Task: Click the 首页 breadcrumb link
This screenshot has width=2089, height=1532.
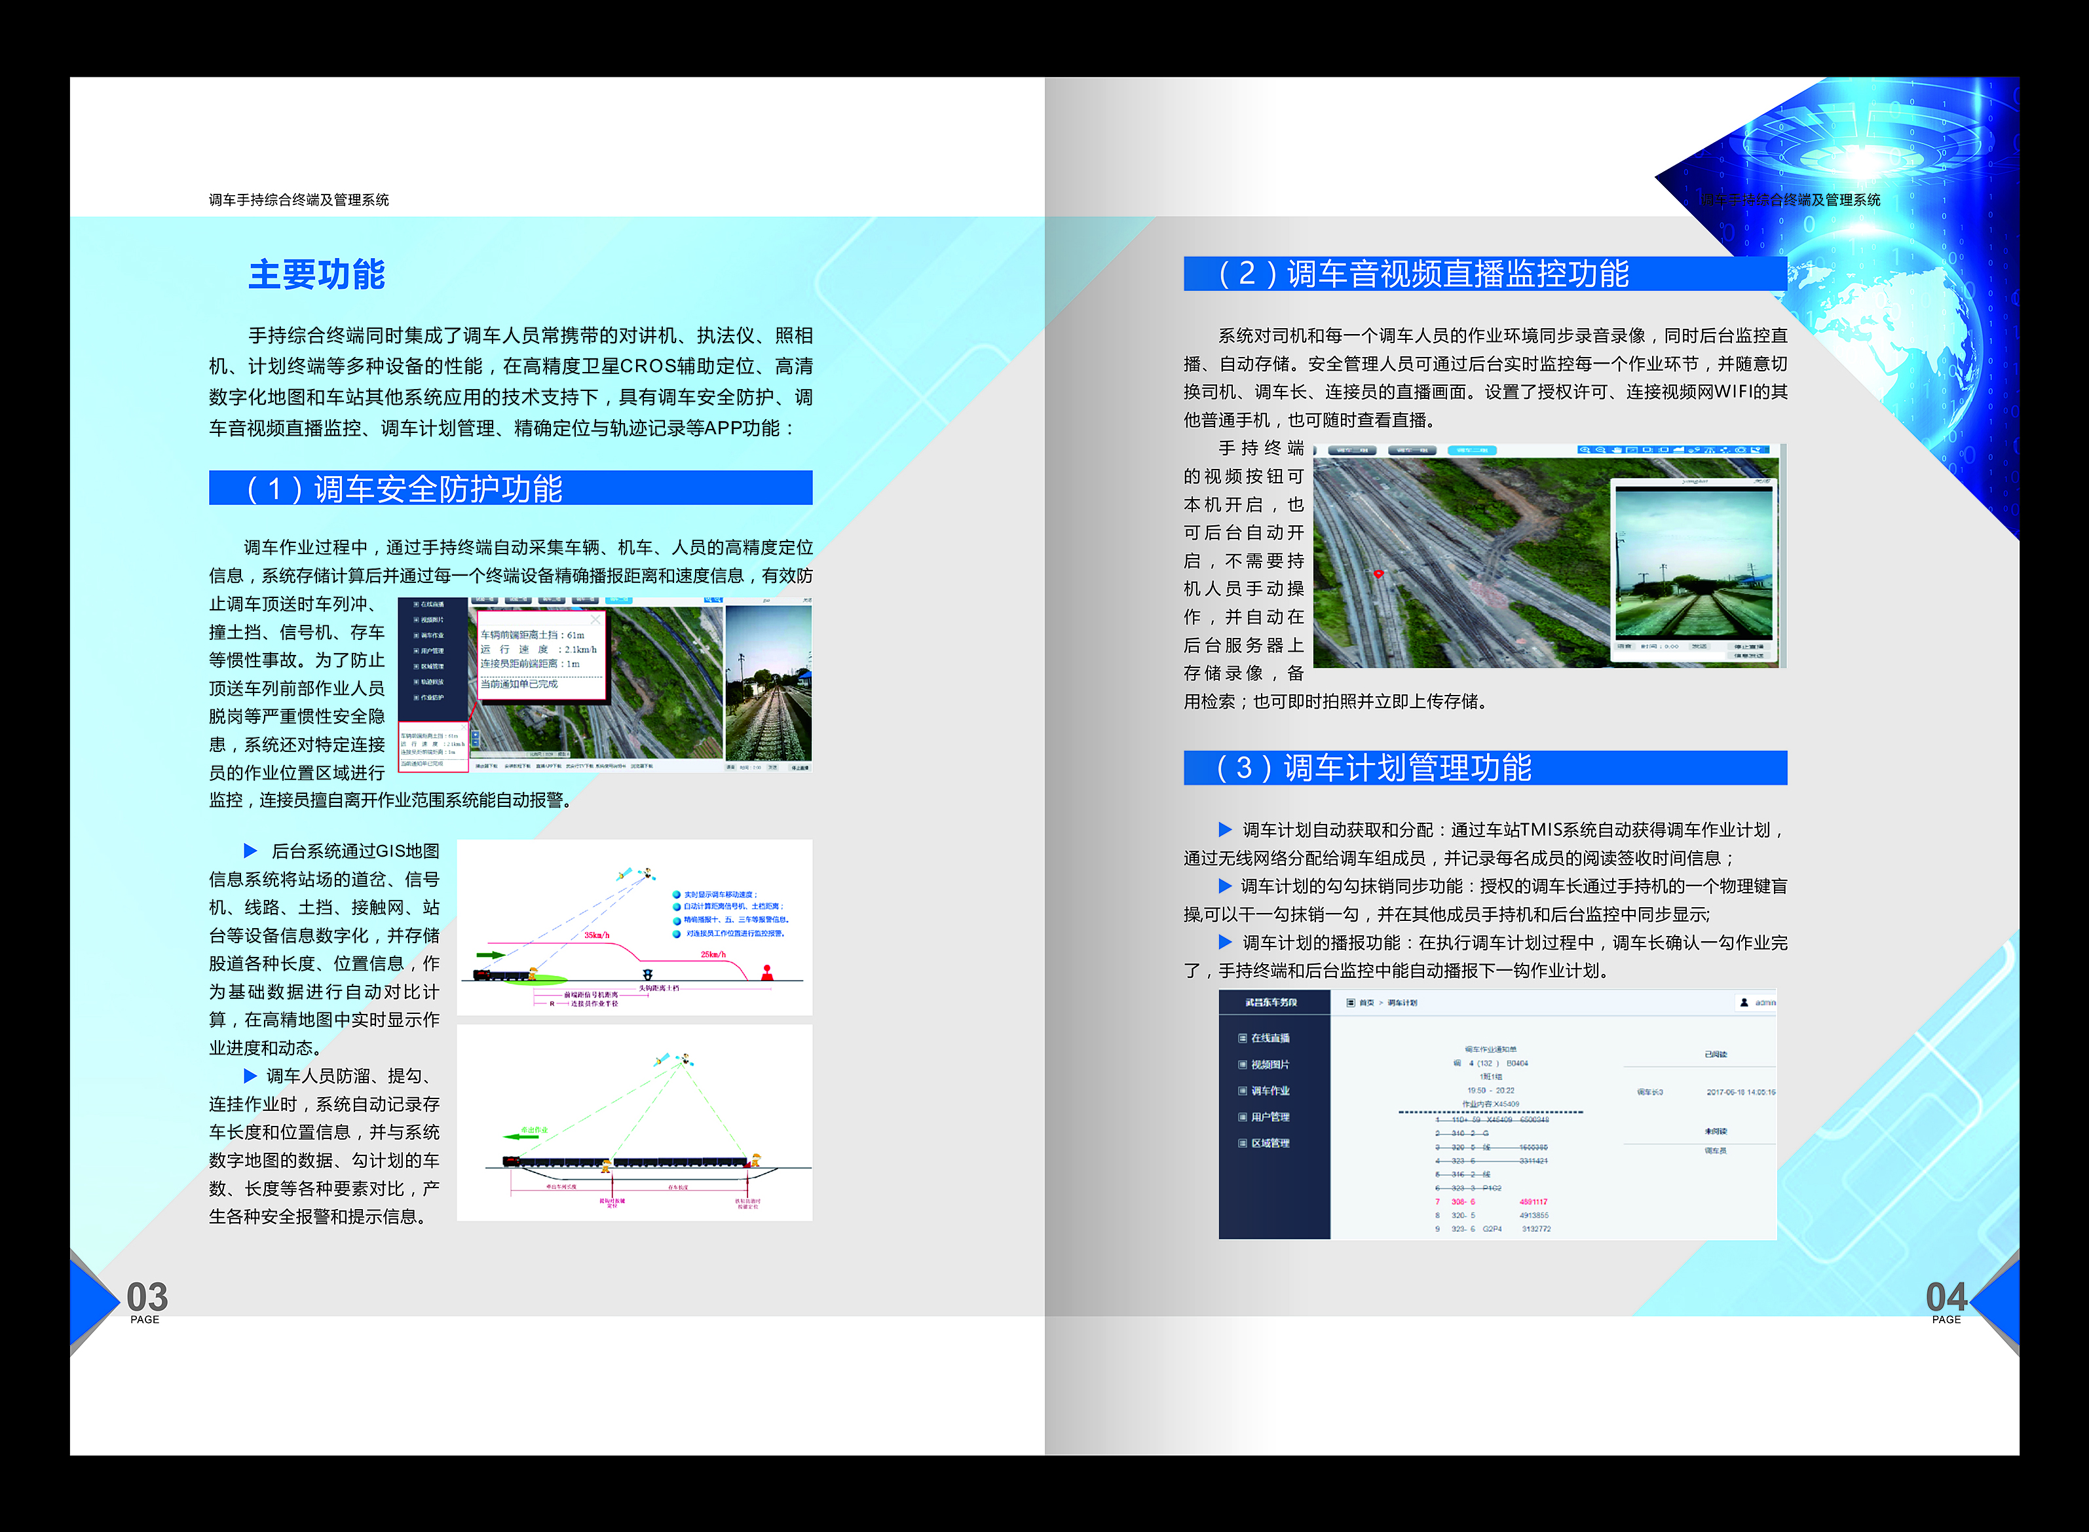Action: coord(1366,1003)
